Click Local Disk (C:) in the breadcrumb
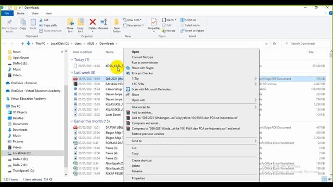Image resolution: width=333 pixels, height=187 pixels. 60,44
